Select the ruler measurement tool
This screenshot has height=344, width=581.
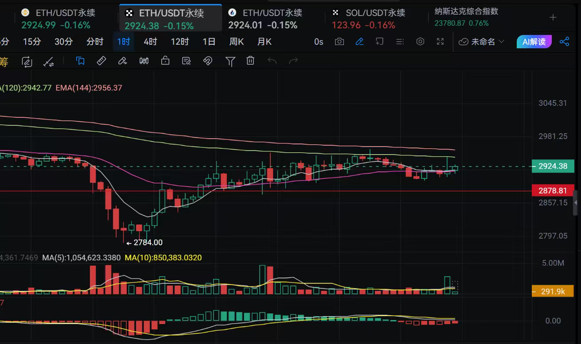pos(101,61)
